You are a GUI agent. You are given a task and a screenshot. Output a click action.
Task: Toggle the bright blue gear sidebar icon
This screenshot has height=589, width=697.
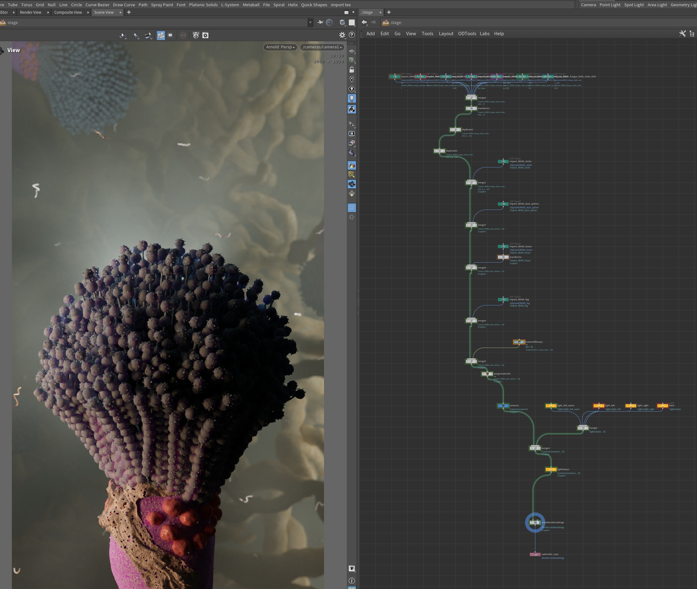tap(352, 208)
